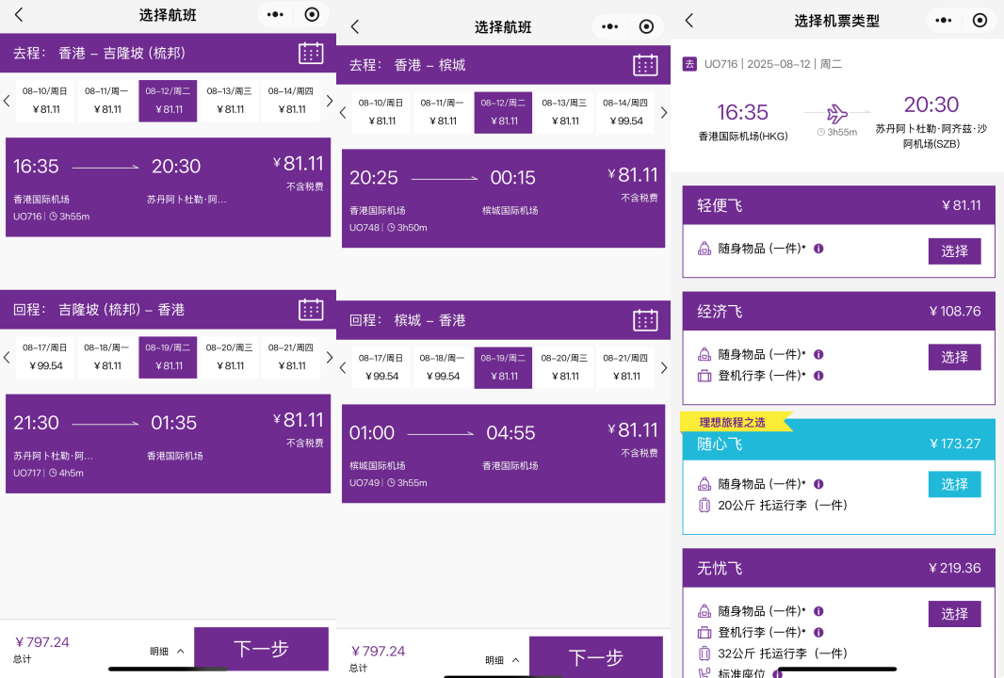The height and width of the screenshot is (678, 1004).
Task: Open the more-options dots menu on the Penang screen
Action: point(610,26)
